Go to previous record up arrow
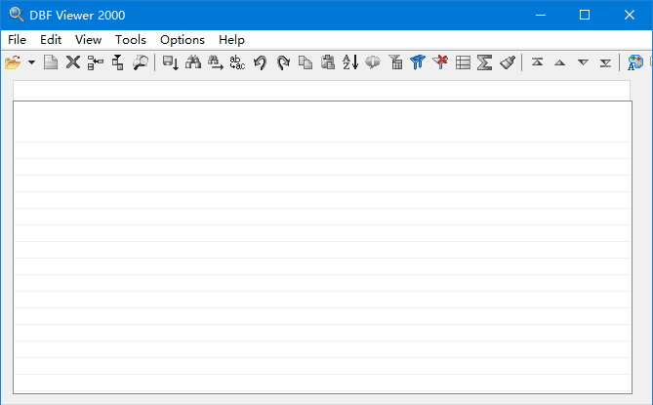Screen dimensions: 653x405 pyautogui.click(x=559, y=62)
